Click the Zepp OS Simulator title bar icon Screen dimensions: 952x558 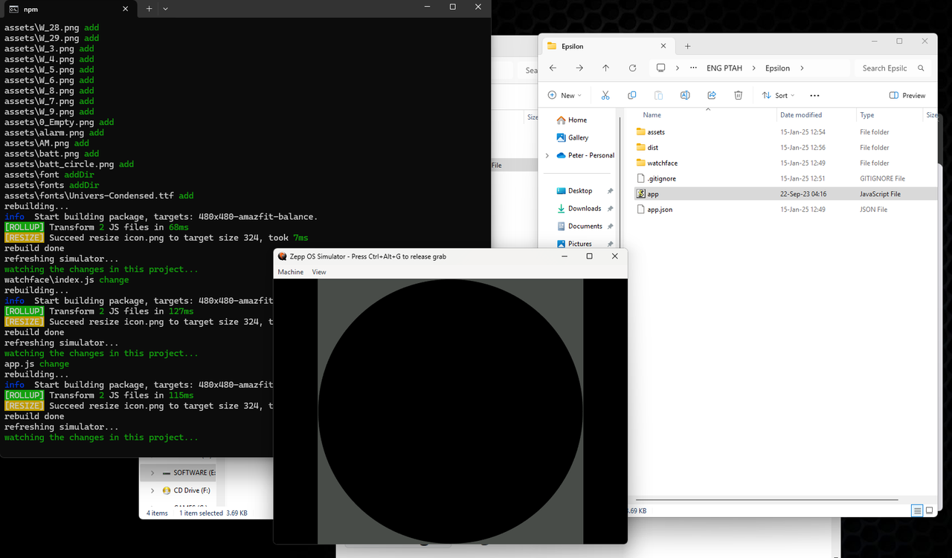tap(283, 256)
